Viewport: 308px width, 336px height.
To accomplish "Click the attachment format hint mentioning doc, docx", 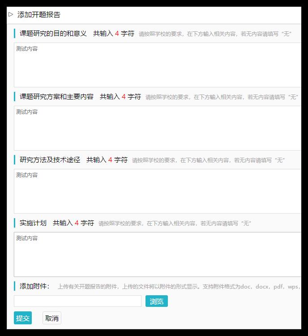I will coord(179,287).
